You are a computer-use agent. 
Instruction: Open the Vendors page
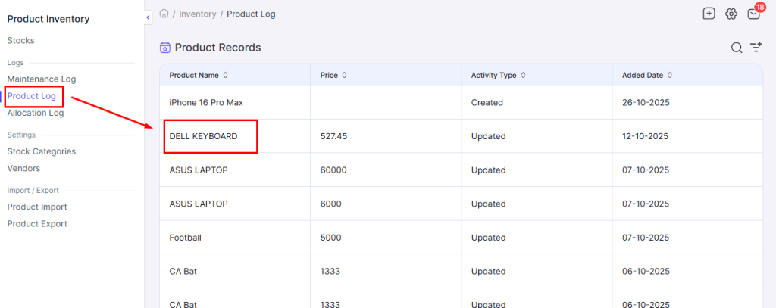[23, 168]
